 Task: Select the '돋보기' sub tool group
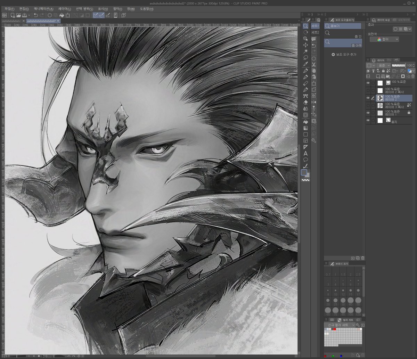[x=343, y=26]
